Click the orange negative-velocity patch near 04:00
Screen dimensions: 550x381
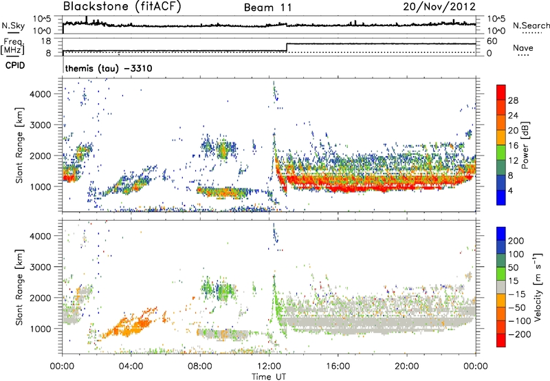pyautogui.click(x=131, y=327)
